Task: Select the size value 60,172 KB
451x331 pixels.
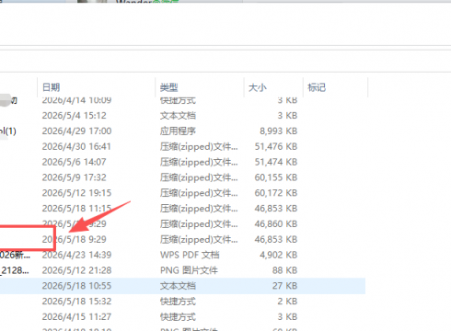Action: [x=276, y=193]
